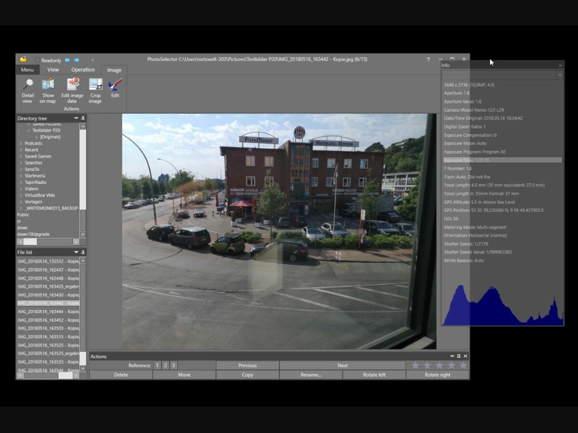Image resolution: width=578 pixels, height=433 pixels.
Task: Select reference slot 2
Action: tap(165, 366)
